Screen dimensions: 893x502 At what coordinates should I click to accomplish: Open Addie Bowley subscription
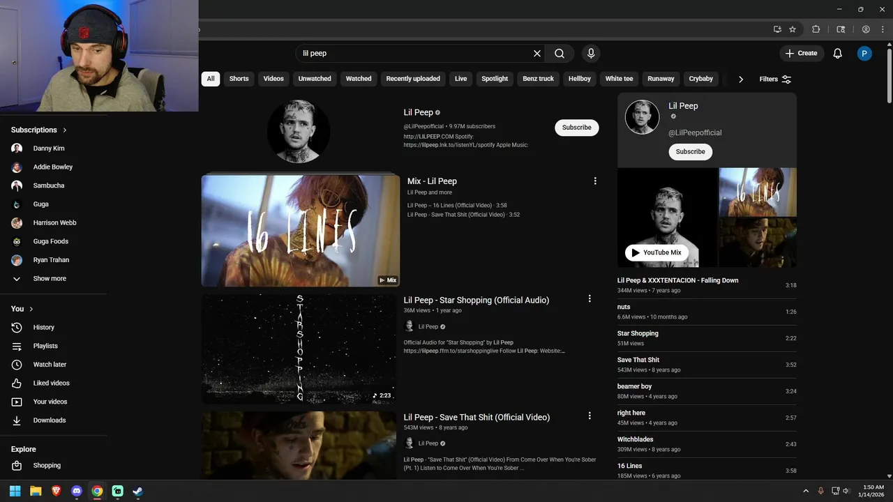(54, 167)
